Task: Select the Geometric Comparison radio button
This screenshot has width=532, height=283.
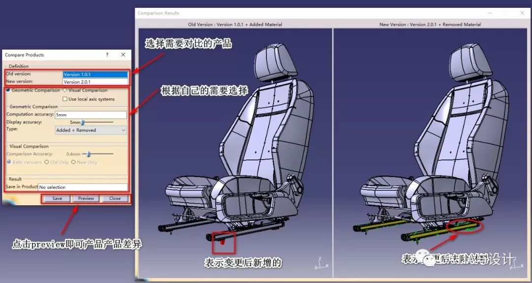Action: click(8, 90)
